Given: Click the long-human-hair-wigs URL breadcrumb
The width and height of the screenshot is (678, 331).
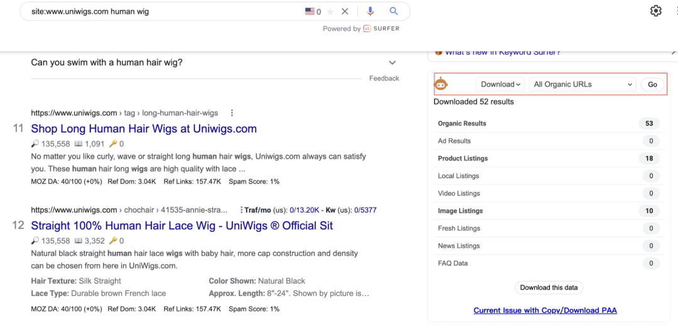Looking at the screenshot, I should pyautogui.click(x=124, y=113).
